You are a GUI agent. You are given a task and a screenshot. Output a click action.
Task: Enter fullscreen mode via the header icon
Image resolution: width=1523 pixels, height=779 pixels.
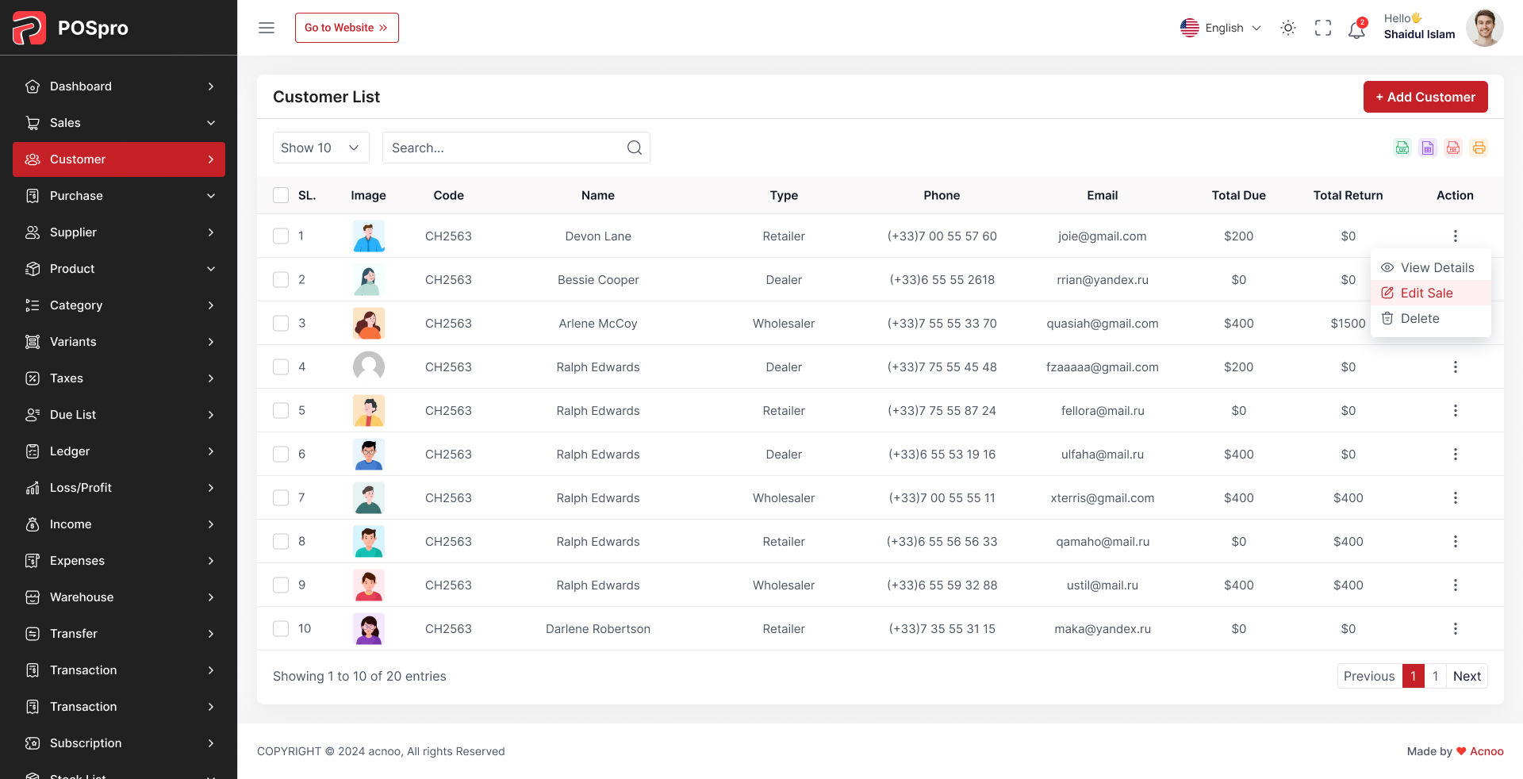pyautogui.click(x=1323, y=28)
